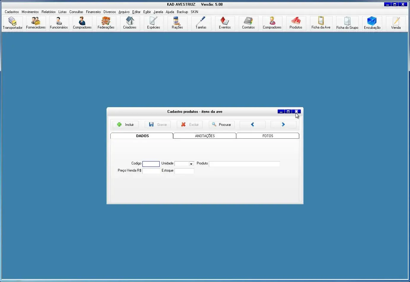Open the Cadastros menu
The image size is (410, 282).
12,12
